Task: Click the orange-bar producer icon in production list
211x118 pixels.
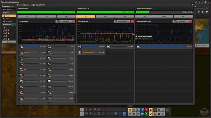Action: pyautogui.click(x=80, y=52)
